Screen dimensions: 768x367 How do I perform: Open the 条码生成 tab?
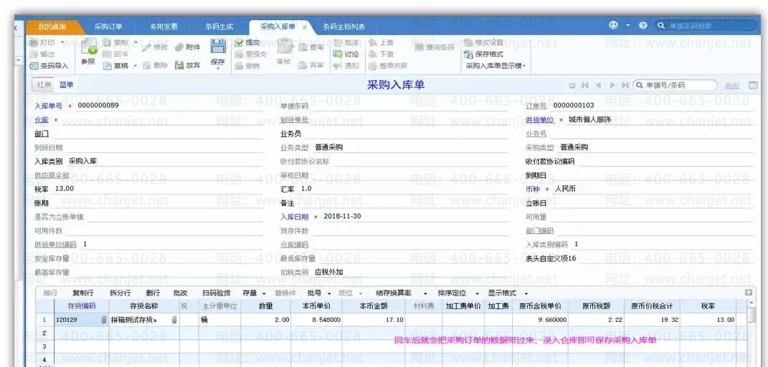(x=219, y=26)
